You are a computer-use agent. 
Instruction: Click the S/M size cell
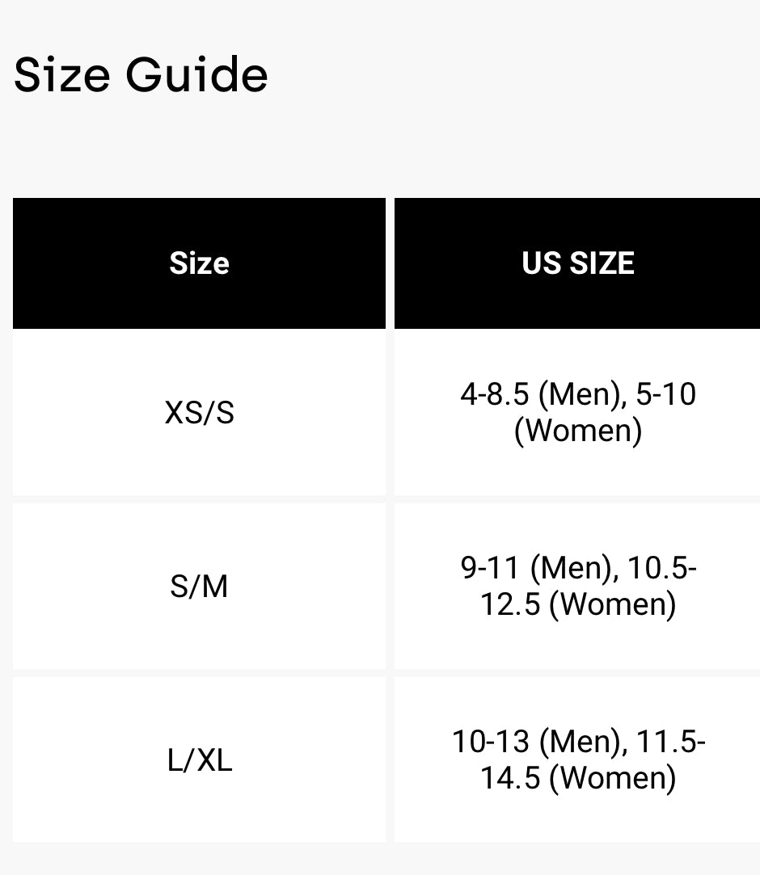point(199,587)
